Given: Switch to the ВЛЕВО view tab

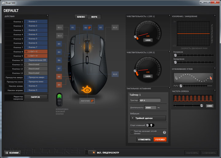Looking at the screenshot, I should click(81, 17).
